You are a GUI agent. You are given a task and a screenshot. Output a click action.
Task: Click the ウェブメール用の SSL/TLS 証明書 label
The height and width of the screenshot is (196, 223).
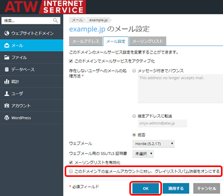pyautogui.click(x=98, y=154)
